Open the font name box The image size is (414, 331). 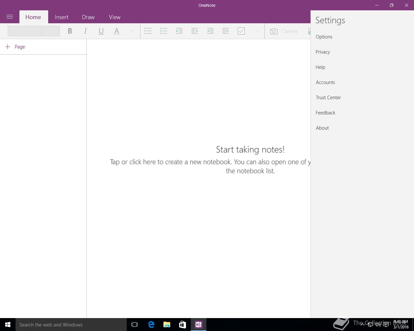25,31
